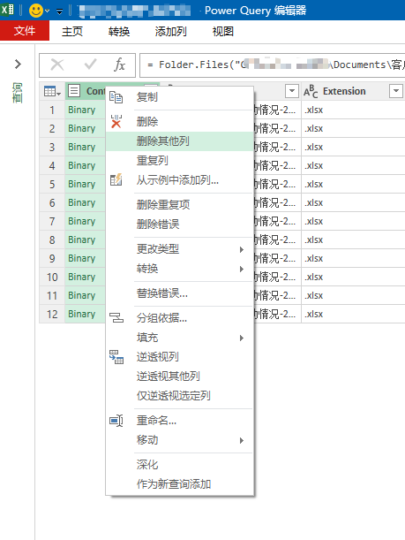
Task: Choose 替换错误... menu entry
Action: (x=180, y=293)
